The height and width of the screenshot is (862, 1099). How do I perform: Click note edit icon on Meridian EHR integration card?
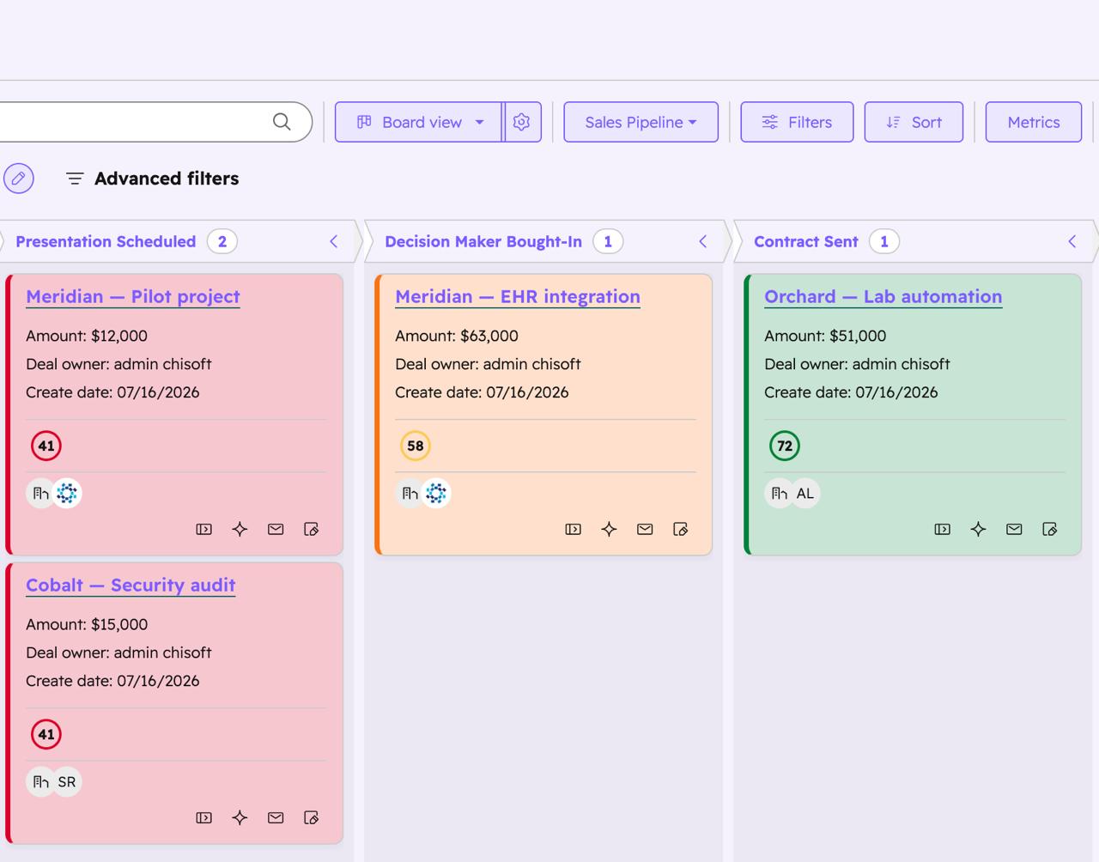(x=681, y=529)
